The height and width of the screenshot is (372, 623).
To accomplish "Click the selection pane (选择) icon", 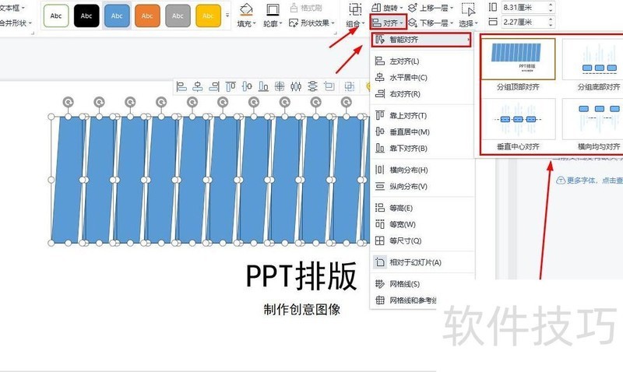I will tap(468, 9).
